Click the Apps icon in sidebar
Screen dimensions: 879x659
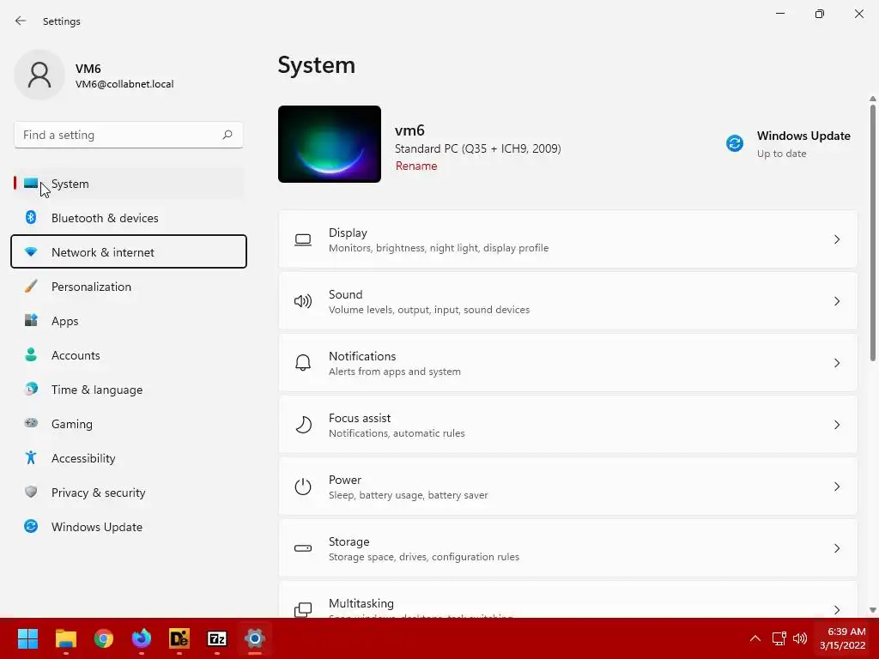pyautogui.click(x=31, y=321)
